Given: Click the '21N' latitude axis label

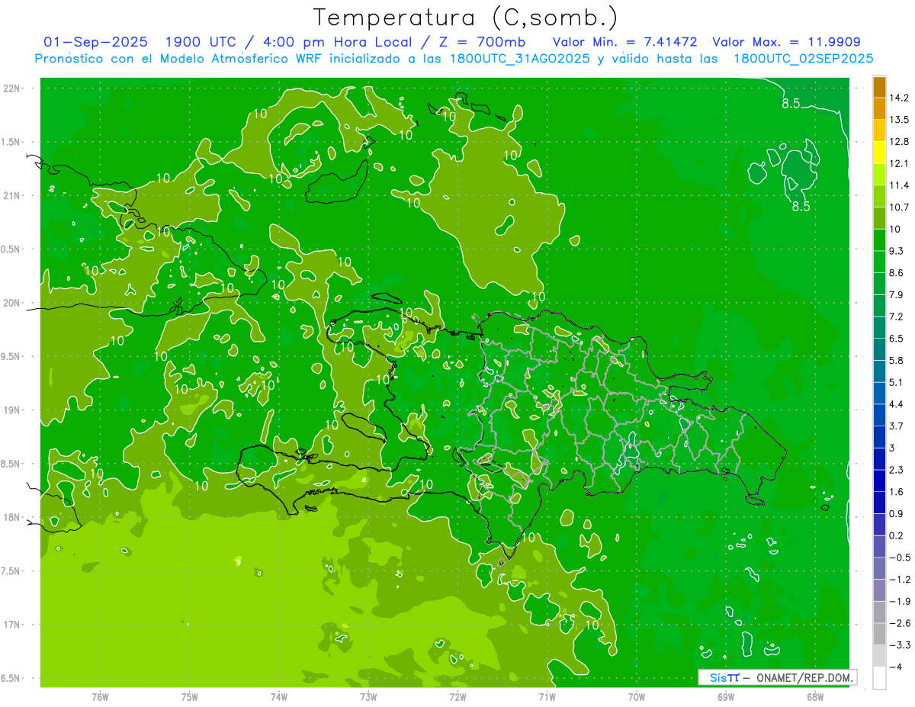Looking at the screenshot, I should pos(12,196).
